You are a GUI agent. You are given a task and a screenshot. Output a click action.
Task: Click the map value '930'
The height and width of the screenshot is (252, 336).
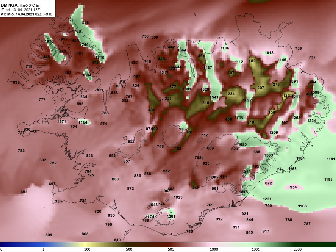(x=111, y=216)
